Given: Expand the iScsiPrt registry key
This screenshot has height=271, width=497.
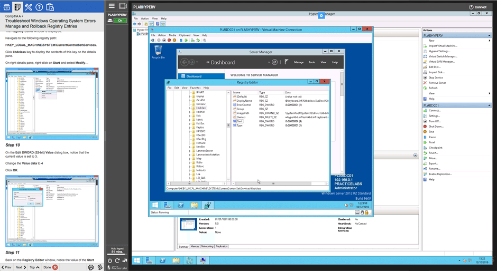Looking at the screenshot, I should click(x=190, y=100).
